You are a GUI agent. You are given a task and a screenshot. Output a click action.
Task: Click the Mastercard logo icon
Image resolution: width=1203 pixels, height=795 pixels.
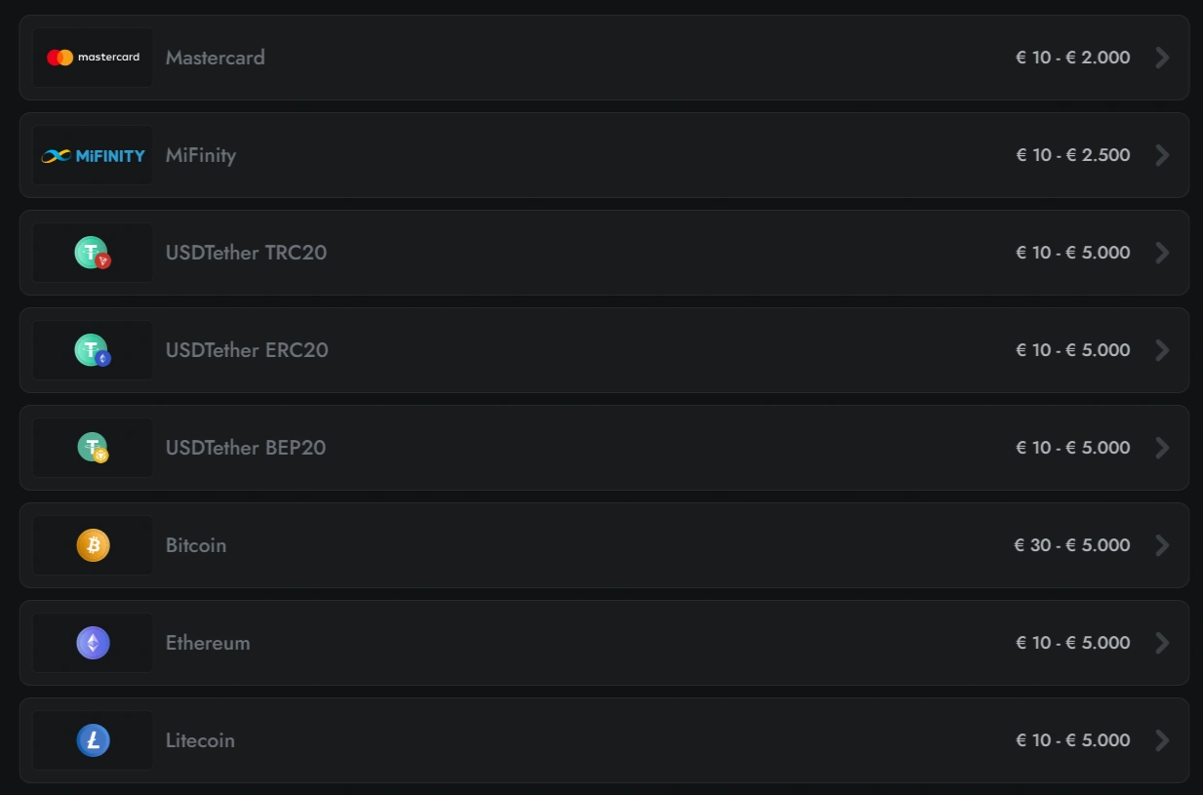(x=93, y=58)
